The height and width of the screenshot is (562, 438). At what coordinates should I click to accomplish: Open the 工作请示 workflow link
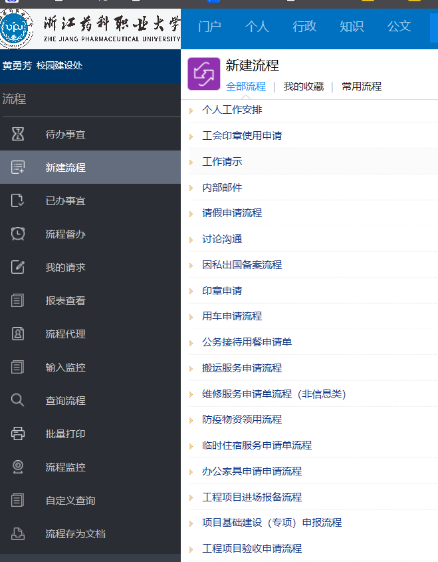pyautogui.click(x=222, y=162)
